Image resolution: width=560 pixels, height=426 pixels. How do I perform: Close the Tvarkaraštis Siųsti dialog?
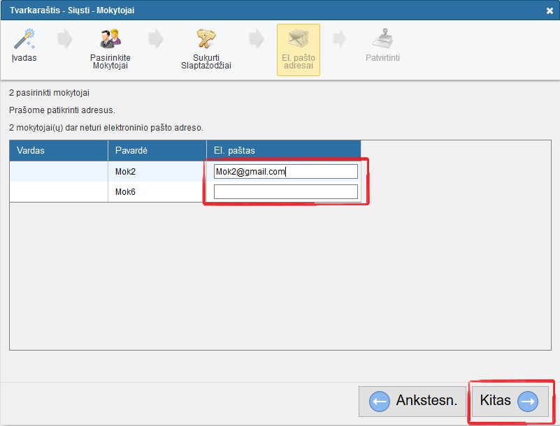point(549,10)
